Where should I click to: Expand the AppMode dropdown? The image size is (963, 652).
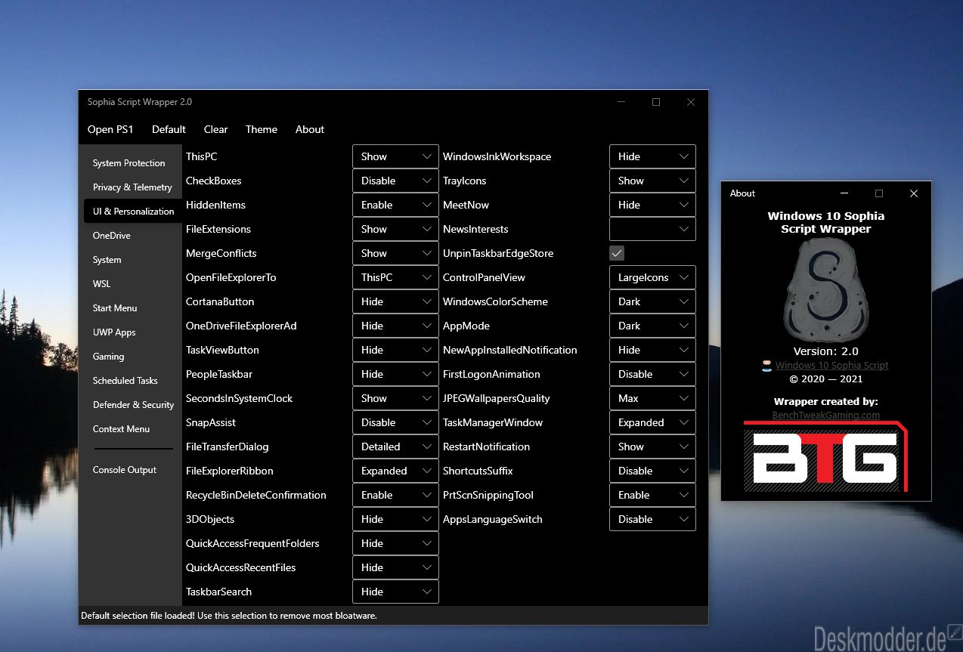click(x=652, y=326)
